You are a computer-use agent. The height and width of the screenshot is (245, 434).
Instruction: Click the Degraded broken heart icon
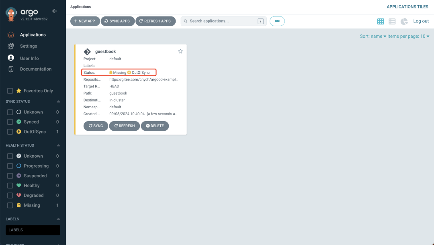pyautogui.click(x=19, y=195)
